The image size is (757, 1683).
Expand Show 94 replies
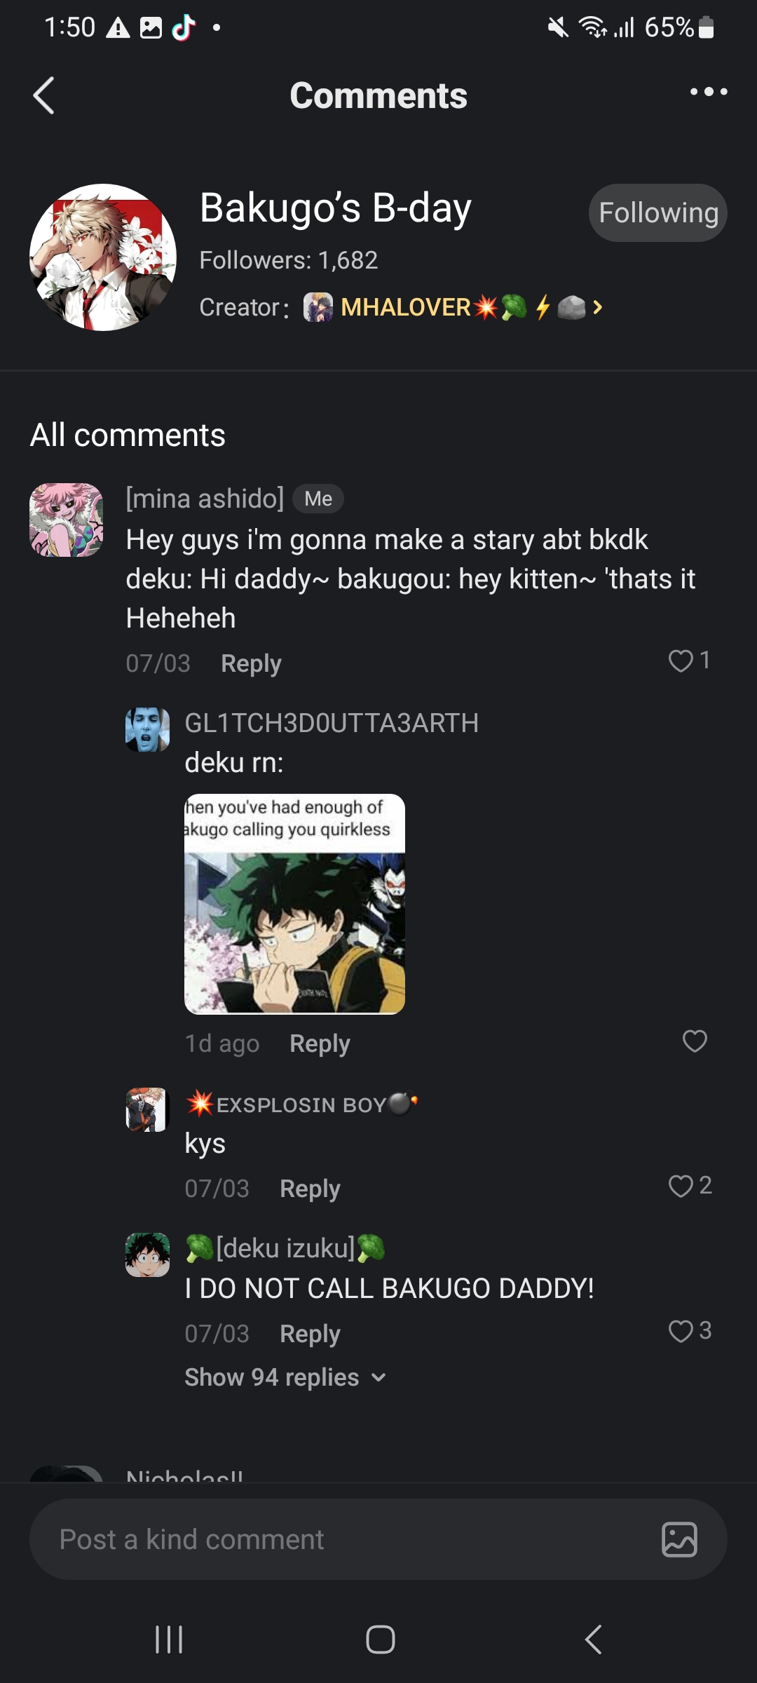pyautogui.click(x=285, y=1378)
